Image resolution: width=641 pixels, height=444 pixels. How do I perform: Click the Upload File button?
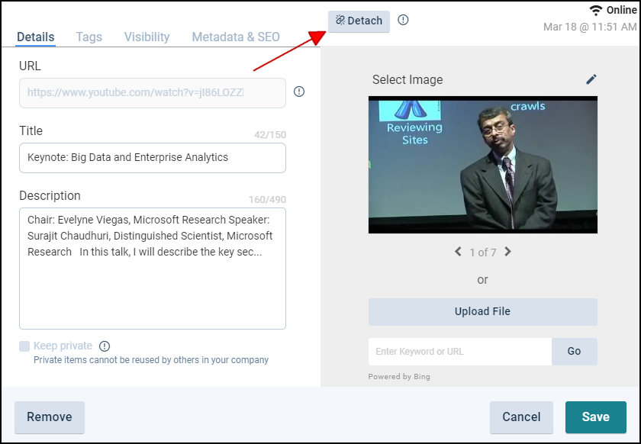[x=482, y=311]
